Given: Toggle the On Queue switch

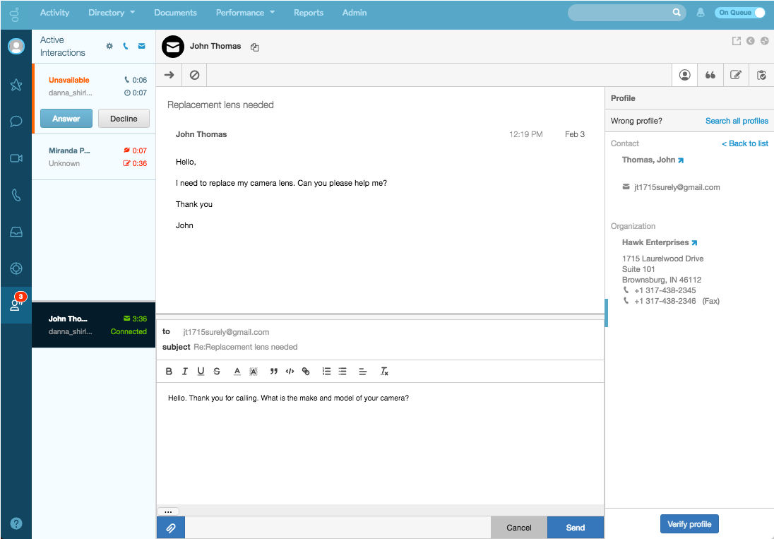Looking at the screenshot, I should pos(739,13).
